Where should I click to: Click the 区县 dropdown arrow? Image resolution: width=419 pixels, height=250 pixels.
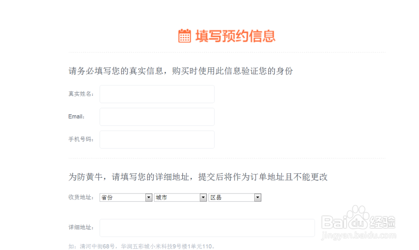257,197
